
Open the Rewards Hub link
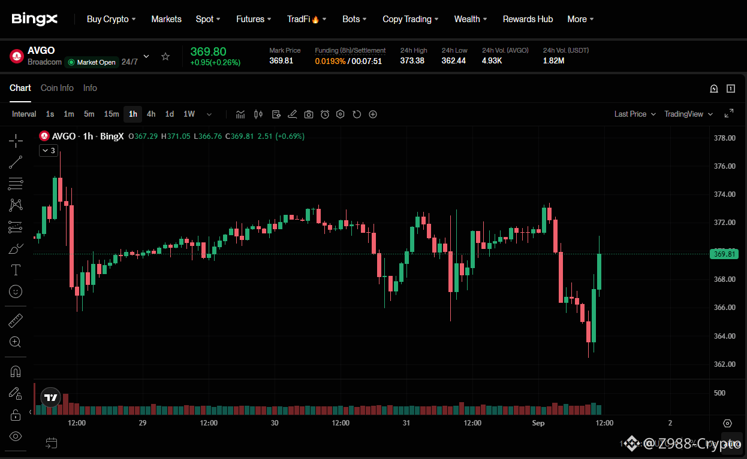coord(528,19)
